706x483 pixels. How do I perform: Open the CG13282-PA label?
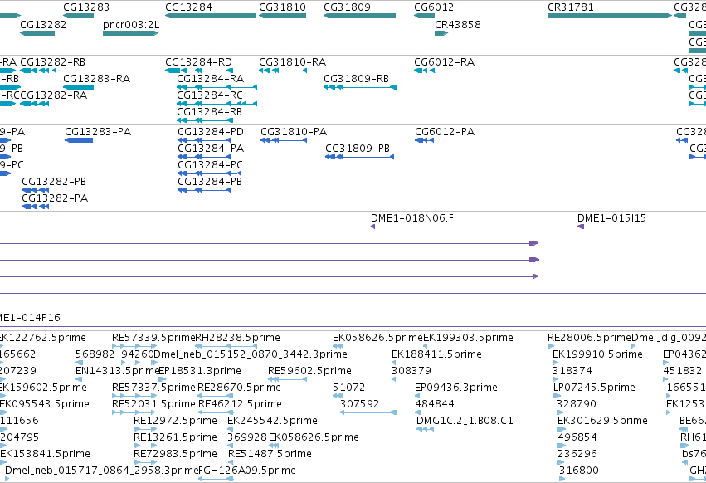click(55, 198)
